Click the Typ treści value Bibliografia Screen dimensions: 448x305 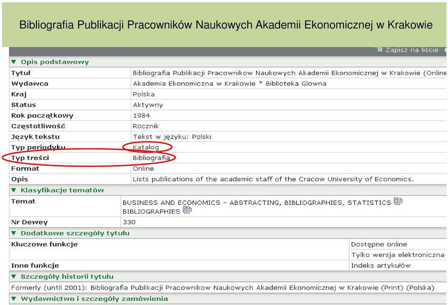click(151, 158)
